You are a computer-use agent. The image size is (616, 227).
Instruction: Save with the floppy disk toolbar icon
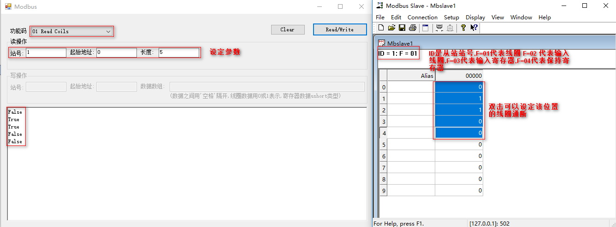tap(402, 28)
